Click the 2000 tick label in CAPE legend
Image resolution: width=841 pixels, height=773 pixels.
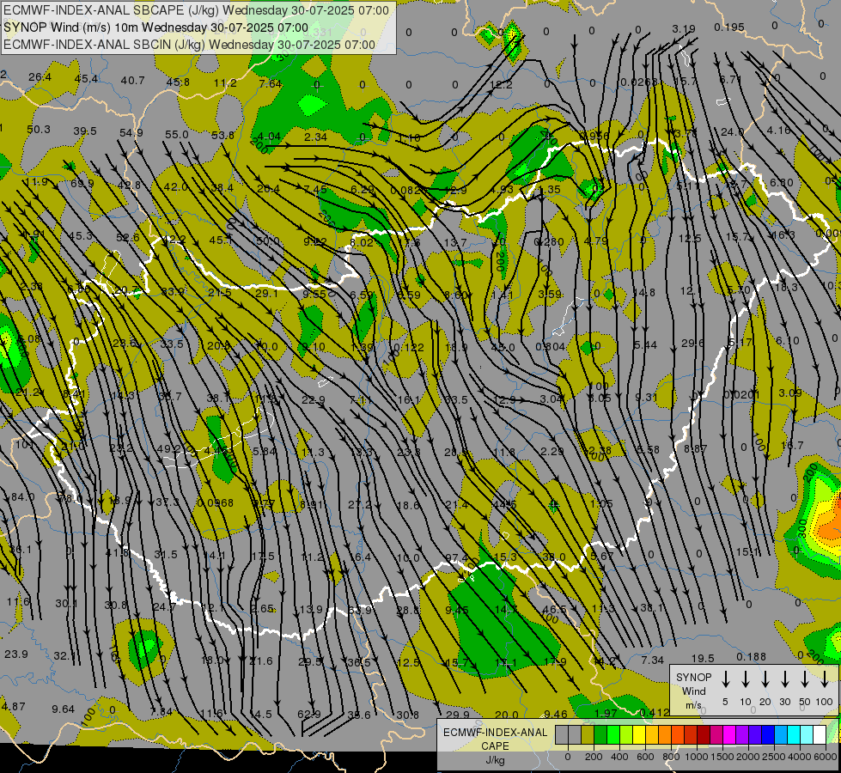tap(748, 757)
